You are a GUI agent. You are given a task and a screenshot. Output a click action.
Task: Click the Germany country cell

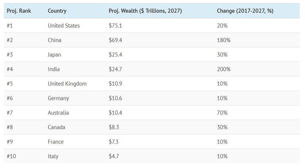point(58,98)
